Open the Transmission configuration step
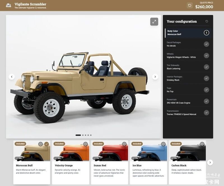The image size is (224, 186). (188, 113)
